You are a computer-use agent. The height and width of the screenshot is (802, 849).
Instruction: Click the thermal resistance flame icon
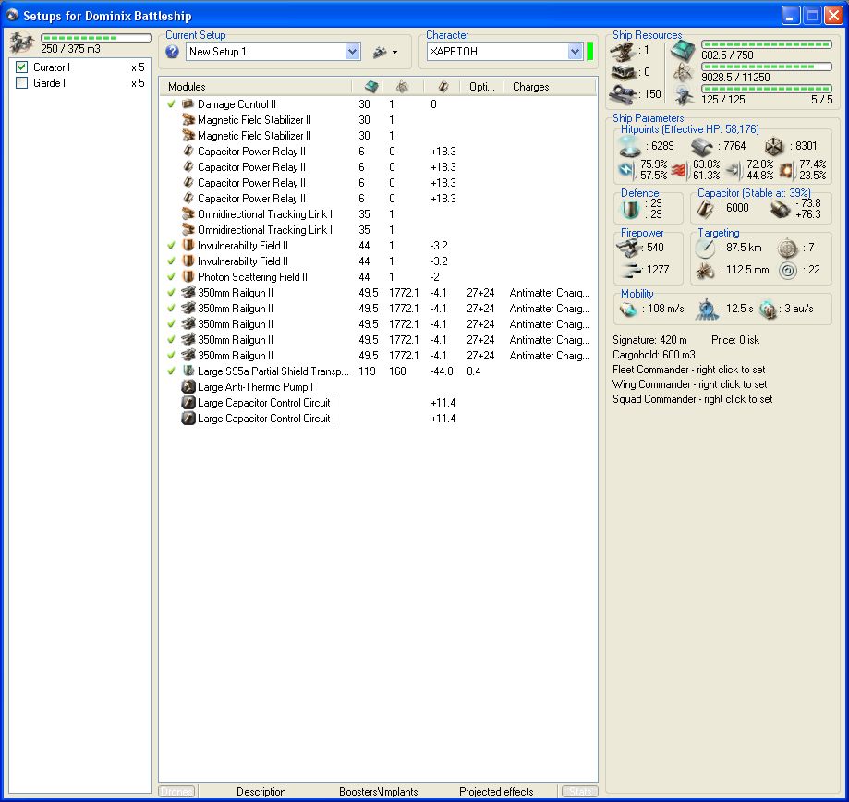[679, 171]
